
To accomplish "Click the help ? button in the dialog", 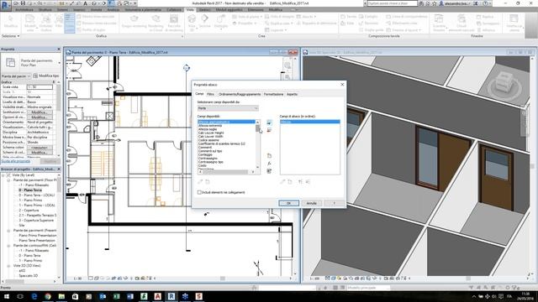I will (x=335, y=203).
